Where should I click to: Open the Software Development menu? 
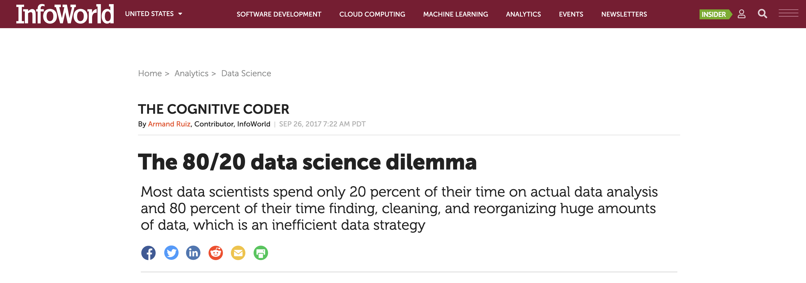pos(279,14)
